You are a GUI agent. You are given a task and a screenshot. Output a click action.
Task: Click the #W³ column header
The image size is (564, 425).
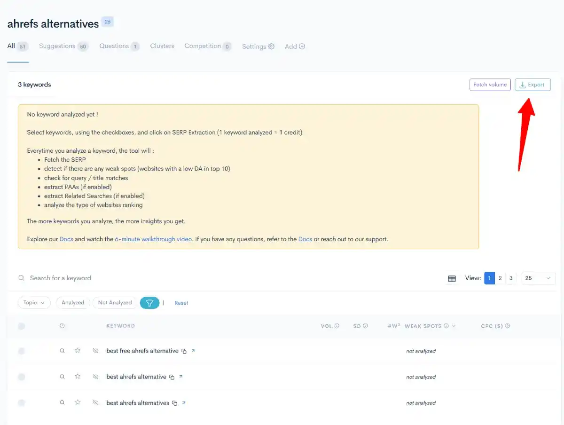394,325
